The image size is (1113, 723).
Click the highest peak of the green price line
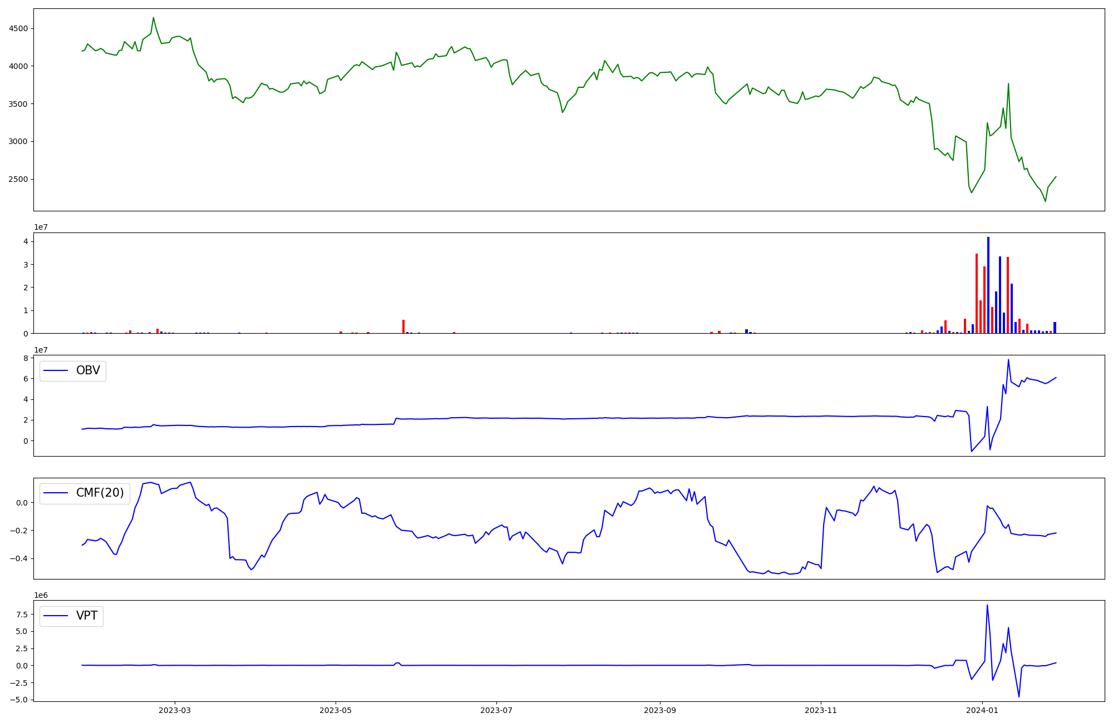154,18
